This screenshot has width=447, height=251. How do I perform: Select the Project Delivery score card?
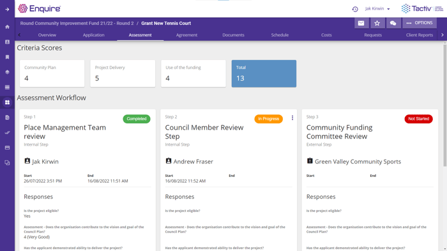tap(123, 73)
